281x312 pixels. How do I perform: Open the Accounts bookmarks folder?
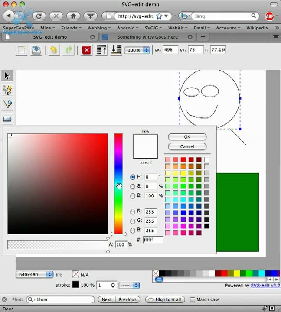pos(228,28)
